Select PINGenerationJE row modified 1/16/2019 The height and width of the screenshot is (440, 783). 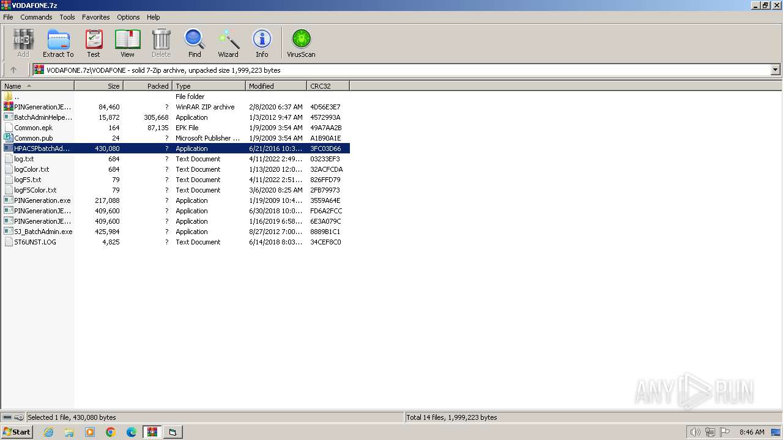[x=176, y=221]
